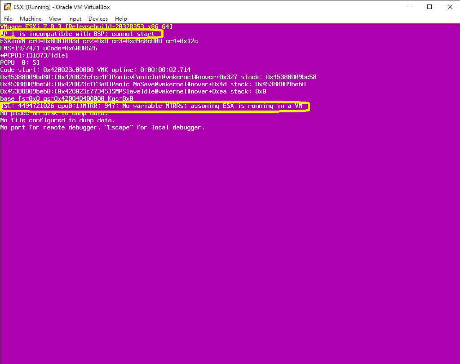
Task: Click the 'ESXi [Running] - Oracle VM VirtualBox' title
Action: tap(62, 7)
